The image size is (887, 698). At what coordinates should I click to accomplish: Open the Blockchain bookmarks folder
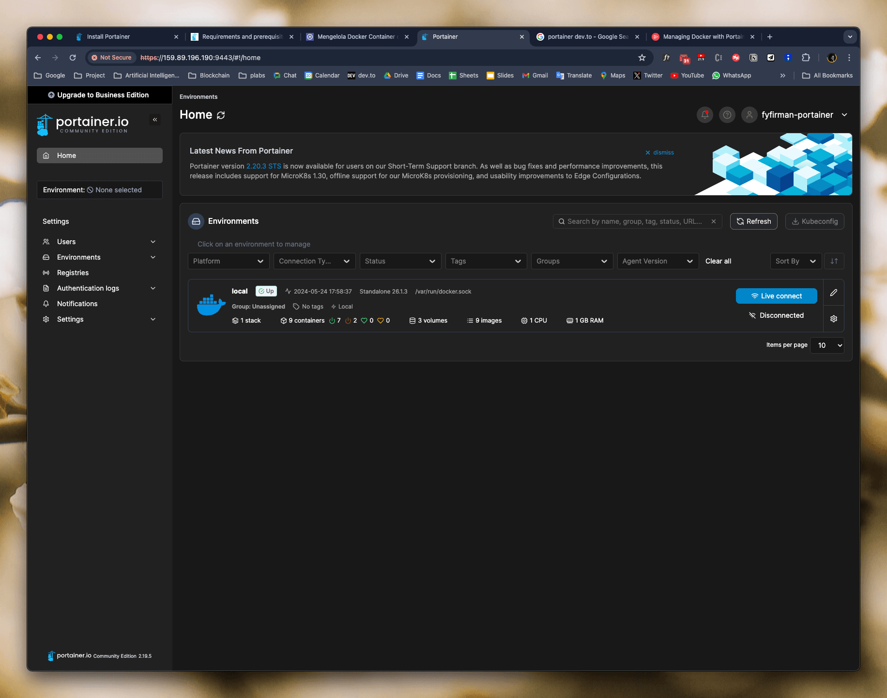click(209, 76)
